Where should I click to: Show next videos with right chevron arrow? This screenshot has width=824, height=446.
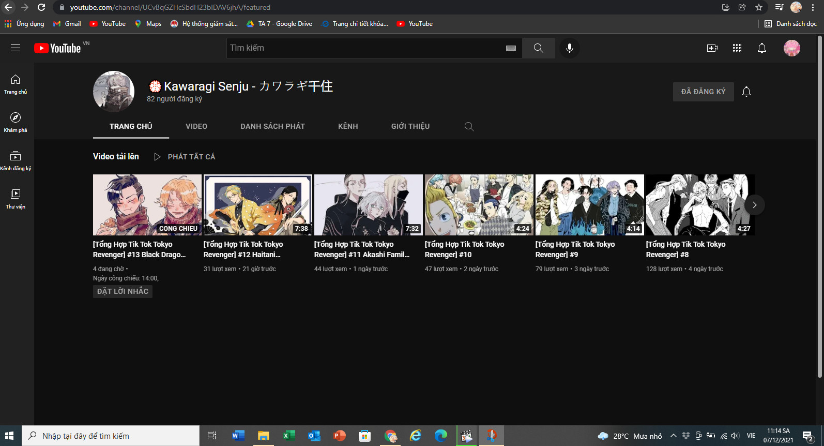point(754,205)
